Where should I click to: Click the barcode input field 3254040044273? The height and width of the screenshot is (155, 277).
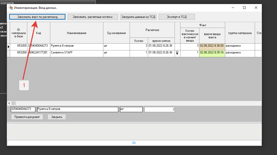23,109
